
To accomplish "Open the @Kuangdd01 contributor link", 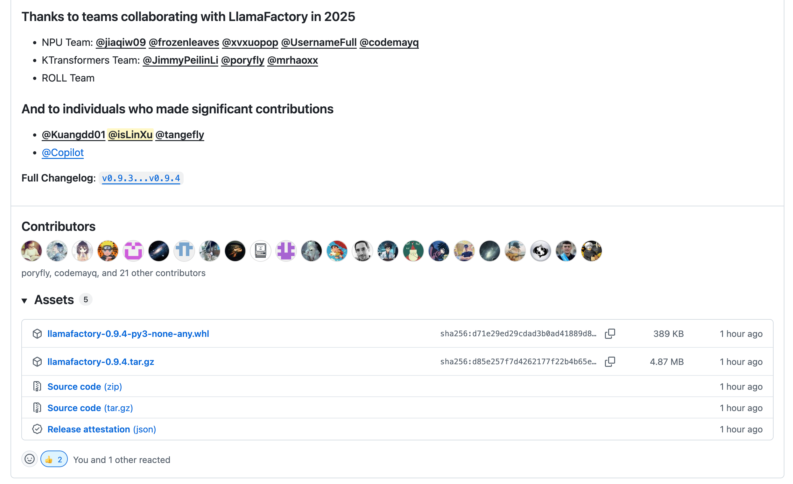I will 74,135.
